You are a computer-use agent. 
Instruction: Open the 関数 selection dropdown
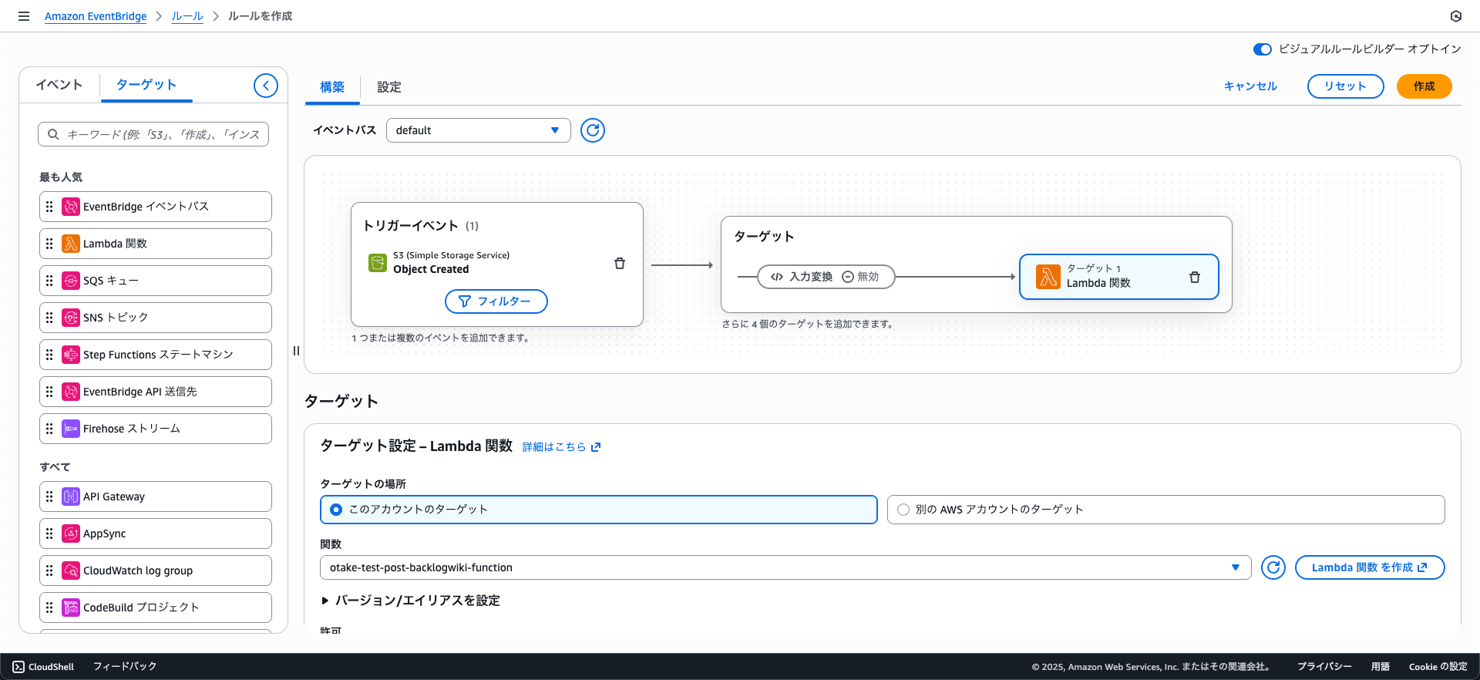785,567
